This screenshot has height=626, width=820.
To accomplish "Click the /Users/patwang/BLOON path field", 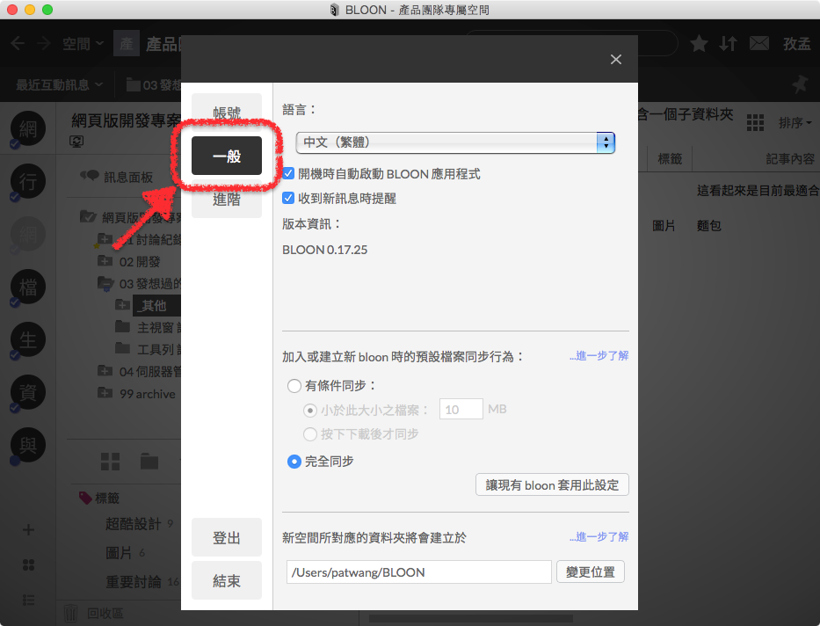I will tap(418, 572).
